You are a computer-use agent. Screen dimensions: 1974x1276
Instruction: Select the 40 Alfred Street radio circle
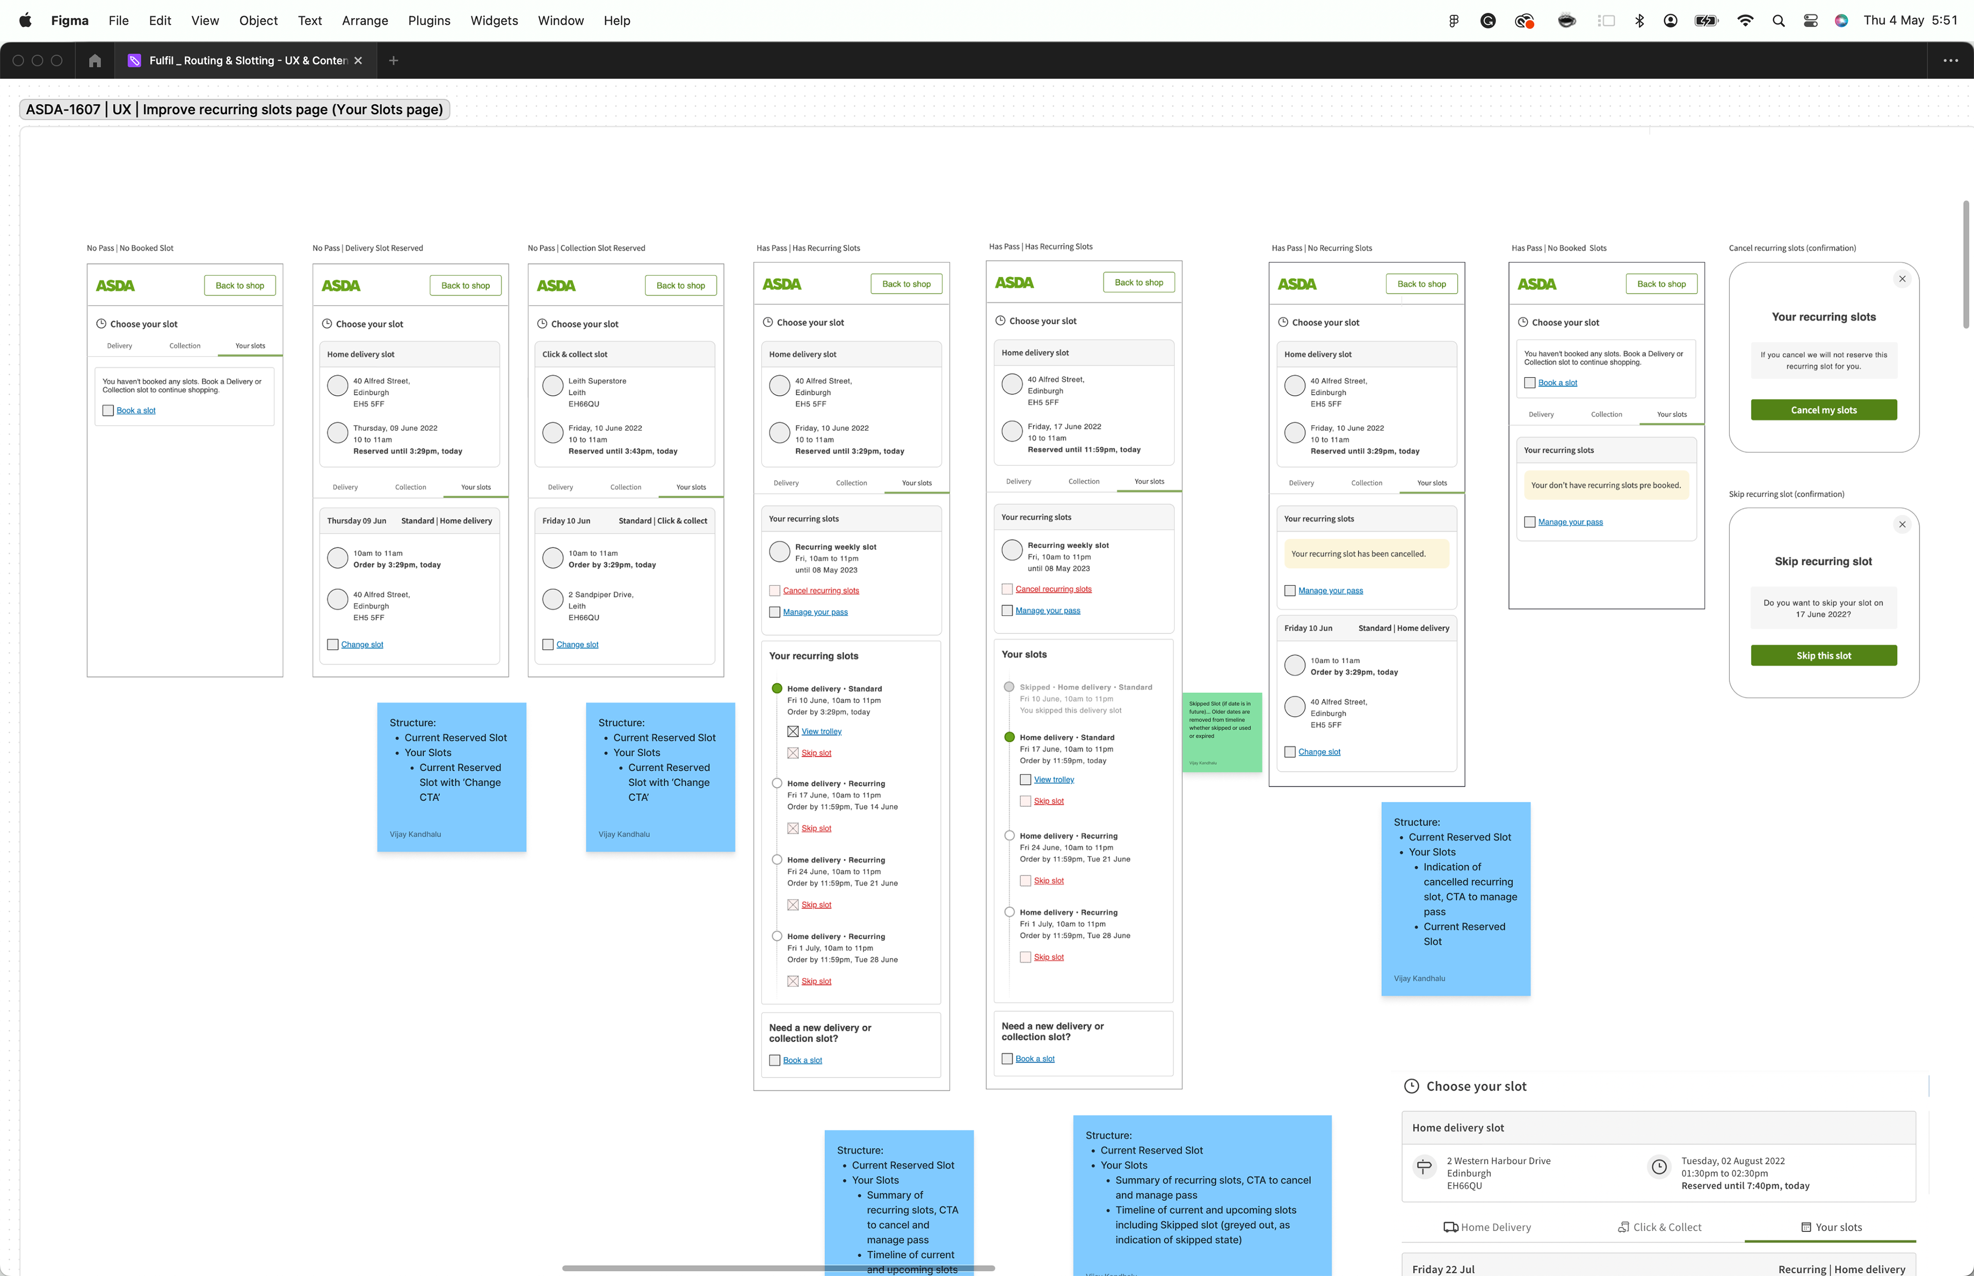pyautogui.click(x=337, y=385)
